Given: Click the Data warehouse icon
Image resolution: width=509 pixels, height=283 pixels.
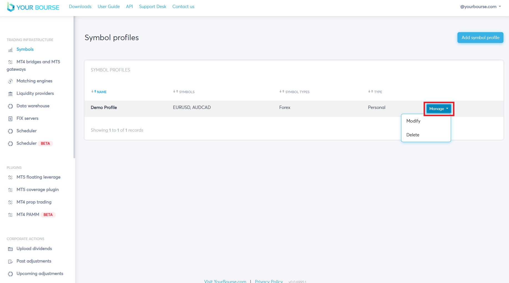Looking at the screenshot, I should pyautogui.click(x=10, y=106).
